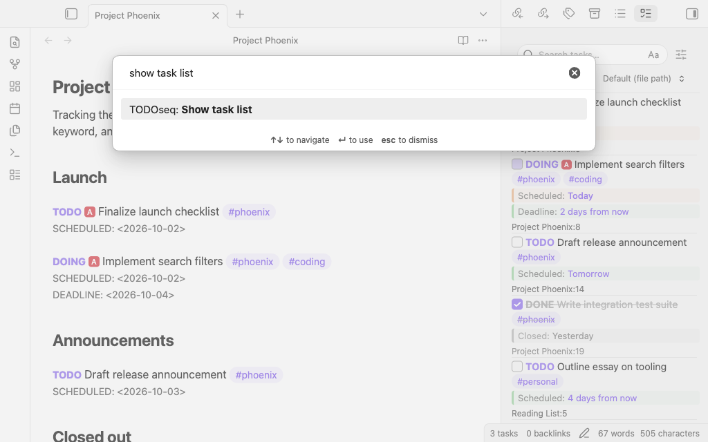Click the #coding tag in the editor
The height and width of the screenshot is (442, 708).
pyautogui.click(x=307, y=262)
